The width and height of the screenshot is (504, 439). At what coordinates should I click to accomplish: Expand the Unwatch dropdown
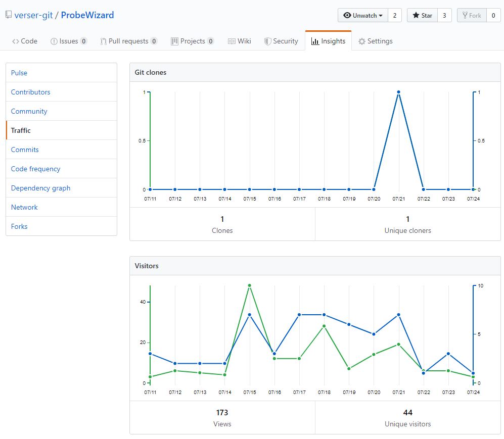pos(362,16)
